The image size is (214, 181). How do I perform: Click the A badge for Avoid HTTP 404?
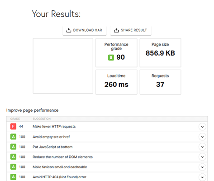[13, 177]
